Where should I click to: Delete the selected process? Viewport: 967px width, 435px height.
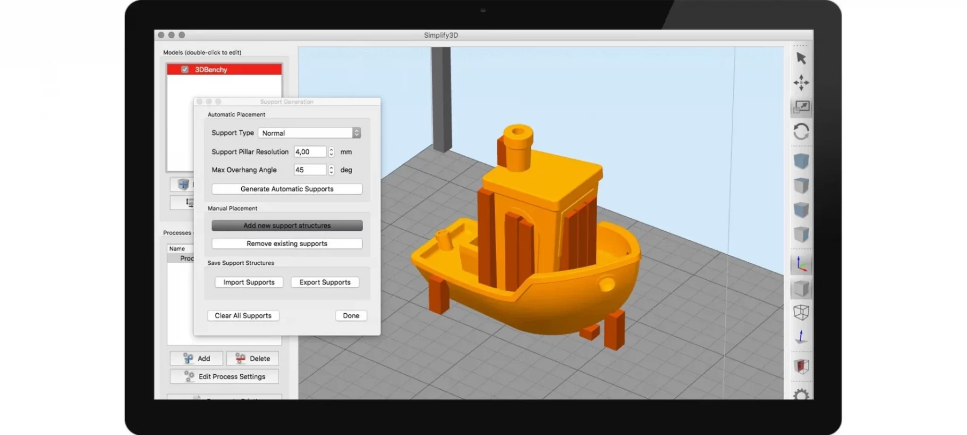point(253,359)
